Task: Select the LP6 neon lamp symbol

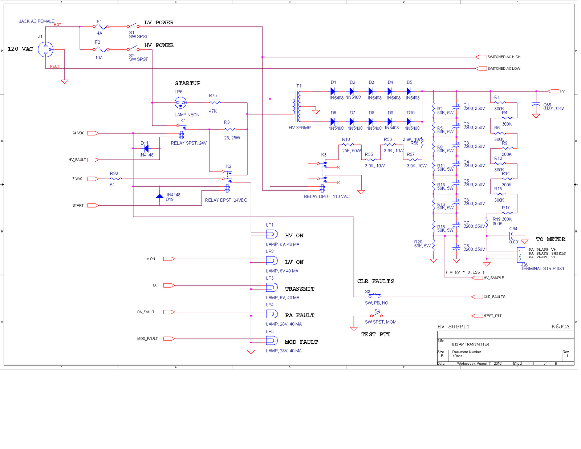Action: (x=180, y=103)
